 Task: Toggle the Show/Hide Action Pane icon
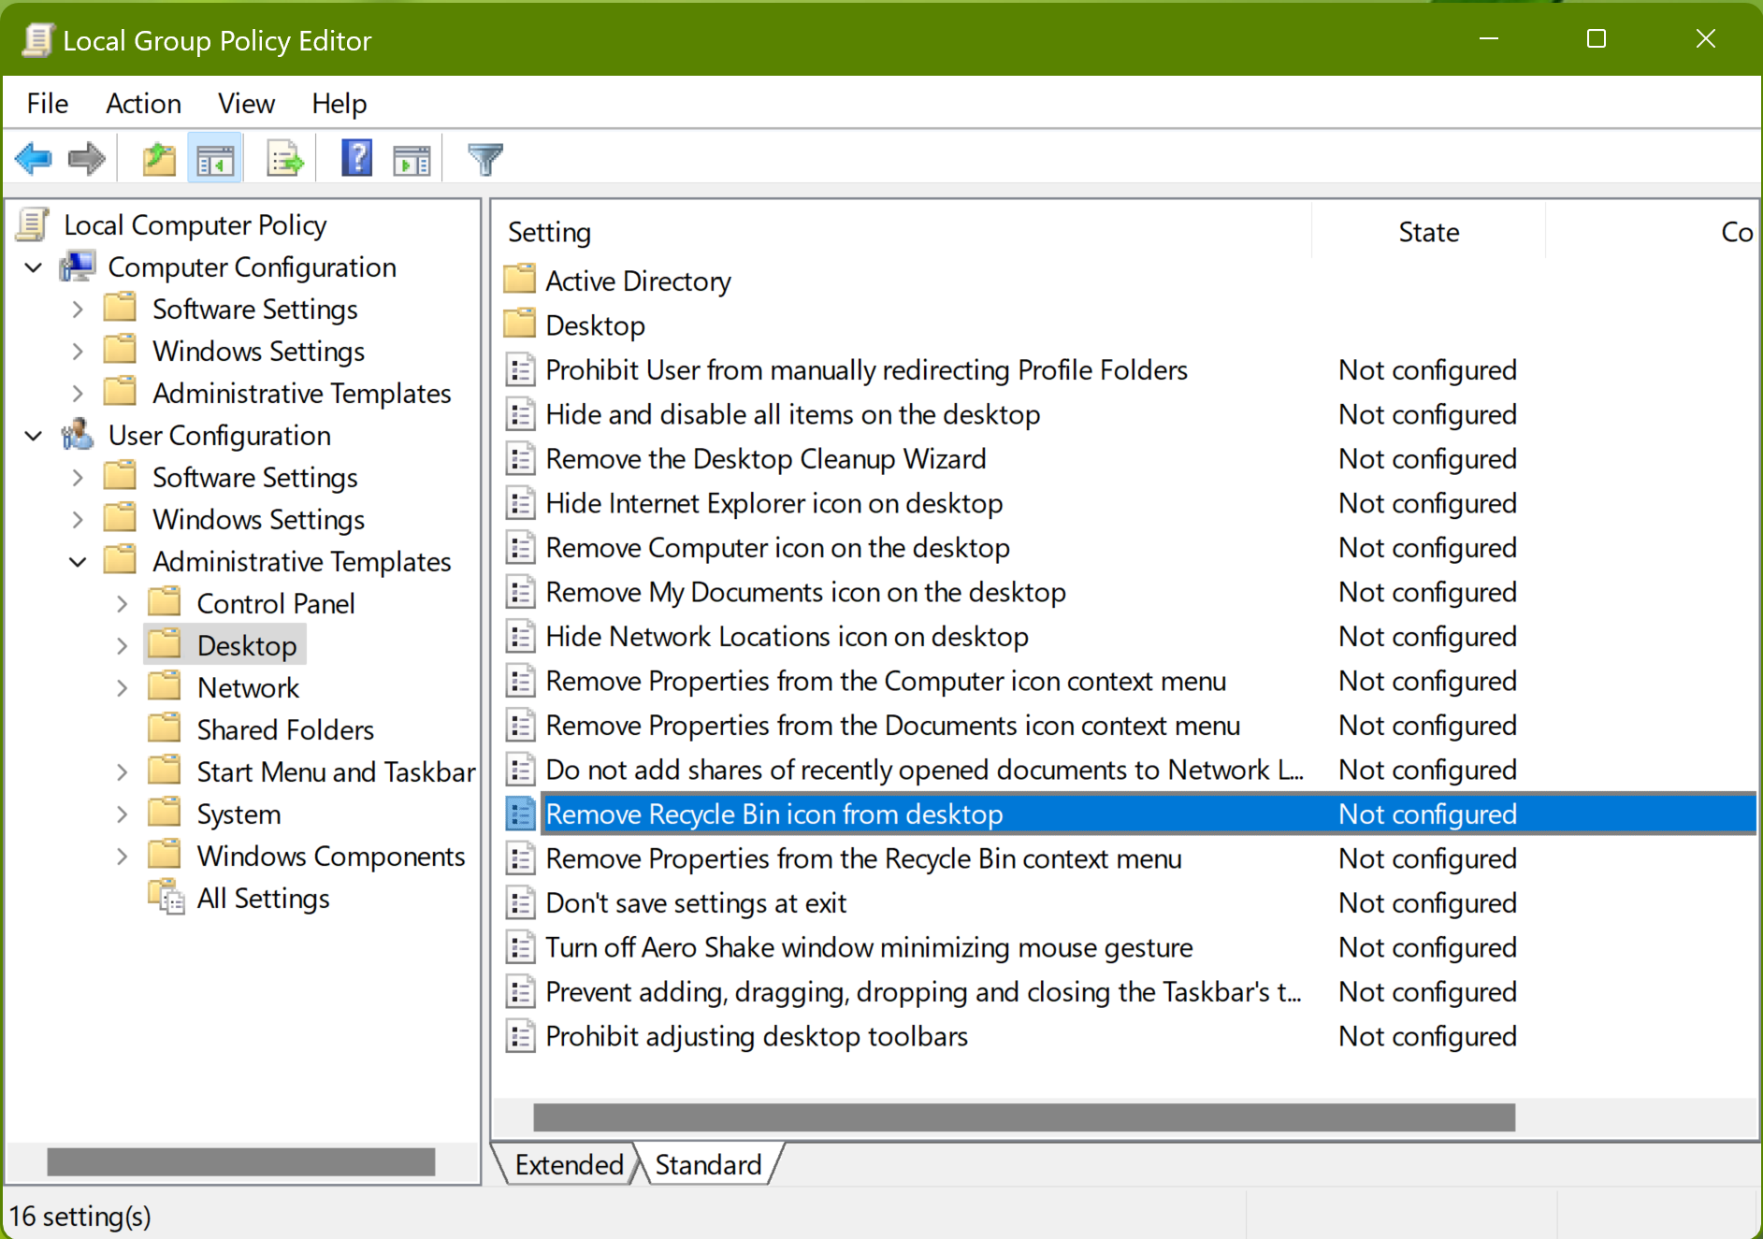412,159
